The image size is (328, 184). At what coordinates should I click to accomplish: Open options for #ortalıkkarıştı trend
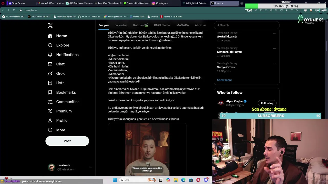(x=275, y=33)
